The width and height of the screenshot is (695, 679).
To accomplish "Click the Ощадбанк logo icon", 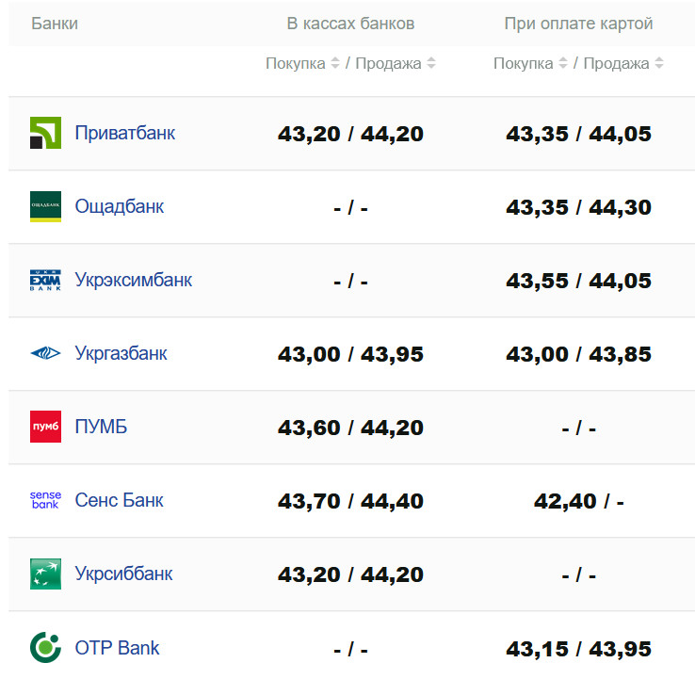I will 45,206.
